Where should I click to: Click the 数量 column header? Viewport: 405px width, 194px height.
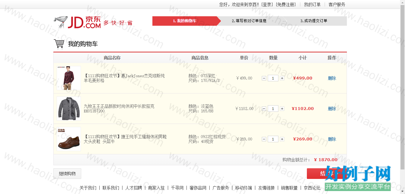click(x=273, y=58)
